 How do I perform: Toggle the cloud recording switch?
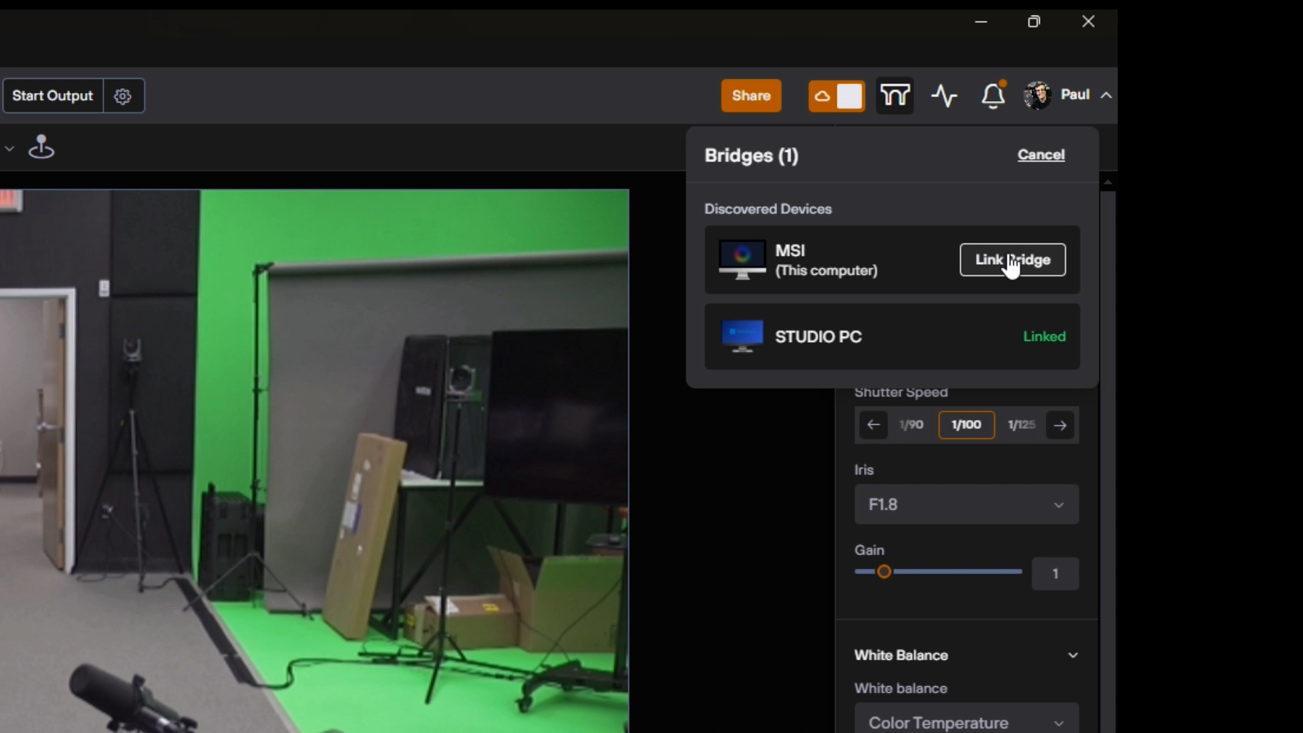tap(836, 96)
